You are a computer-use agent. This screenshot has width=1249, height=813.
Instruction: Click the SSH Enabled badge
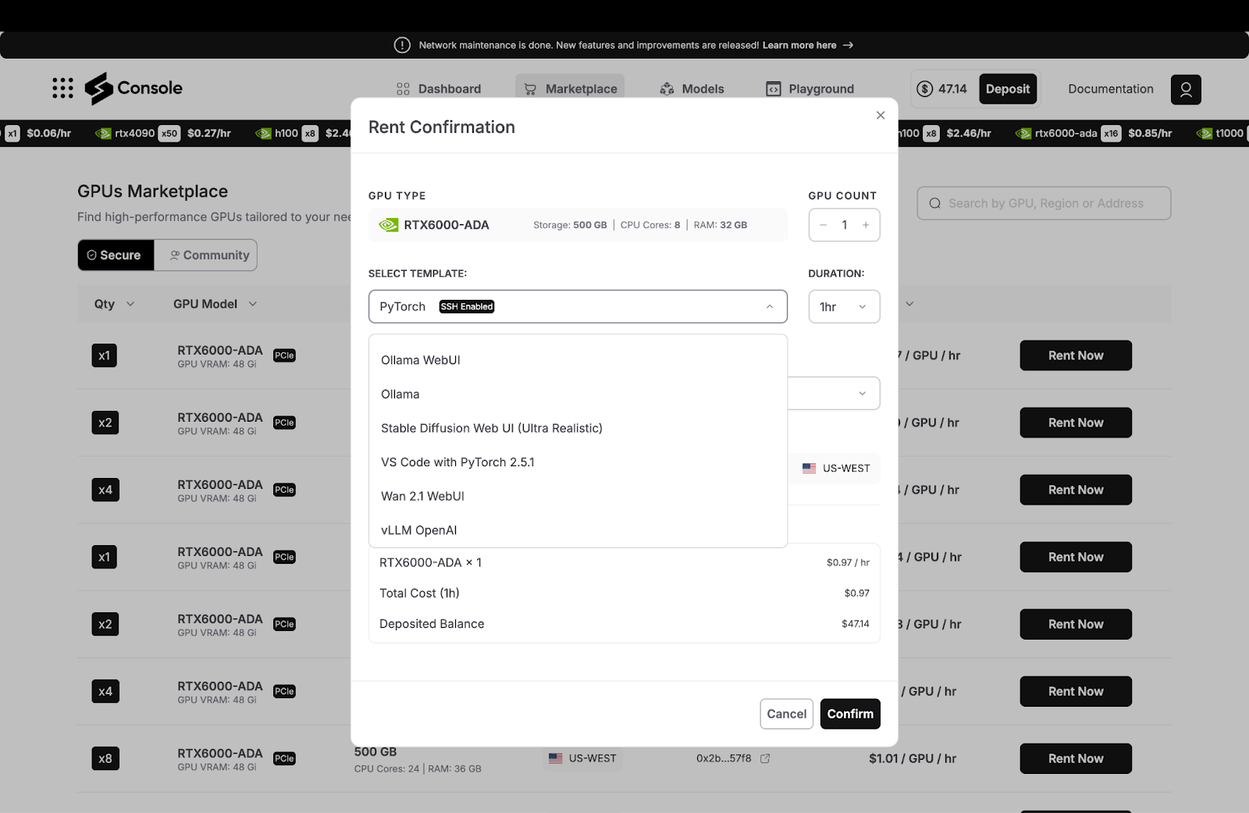[467, 307]
